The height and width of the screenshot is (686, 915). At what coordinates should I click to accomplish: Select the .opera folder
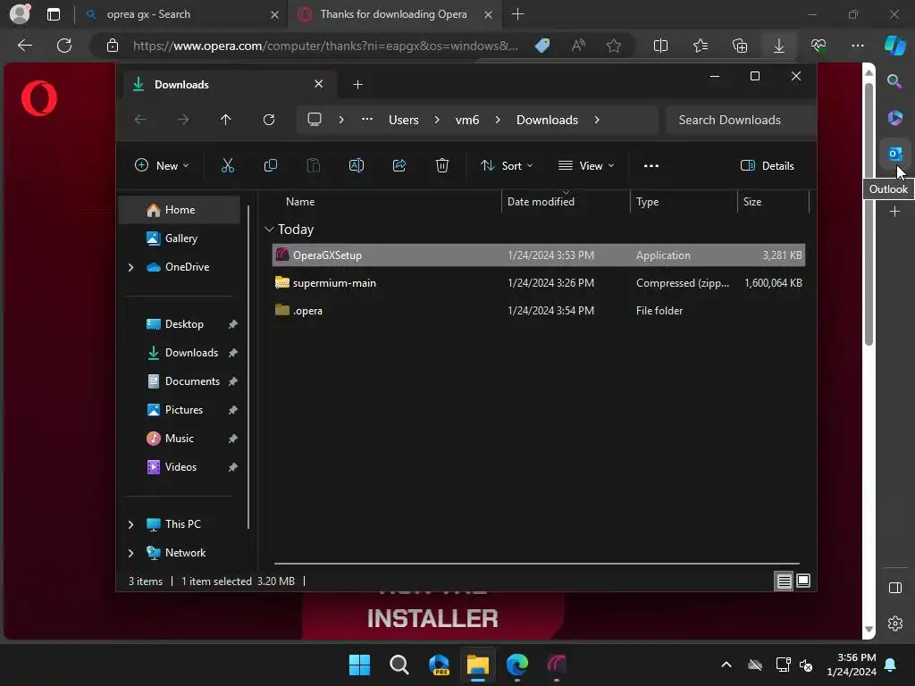tap(538, 311)
